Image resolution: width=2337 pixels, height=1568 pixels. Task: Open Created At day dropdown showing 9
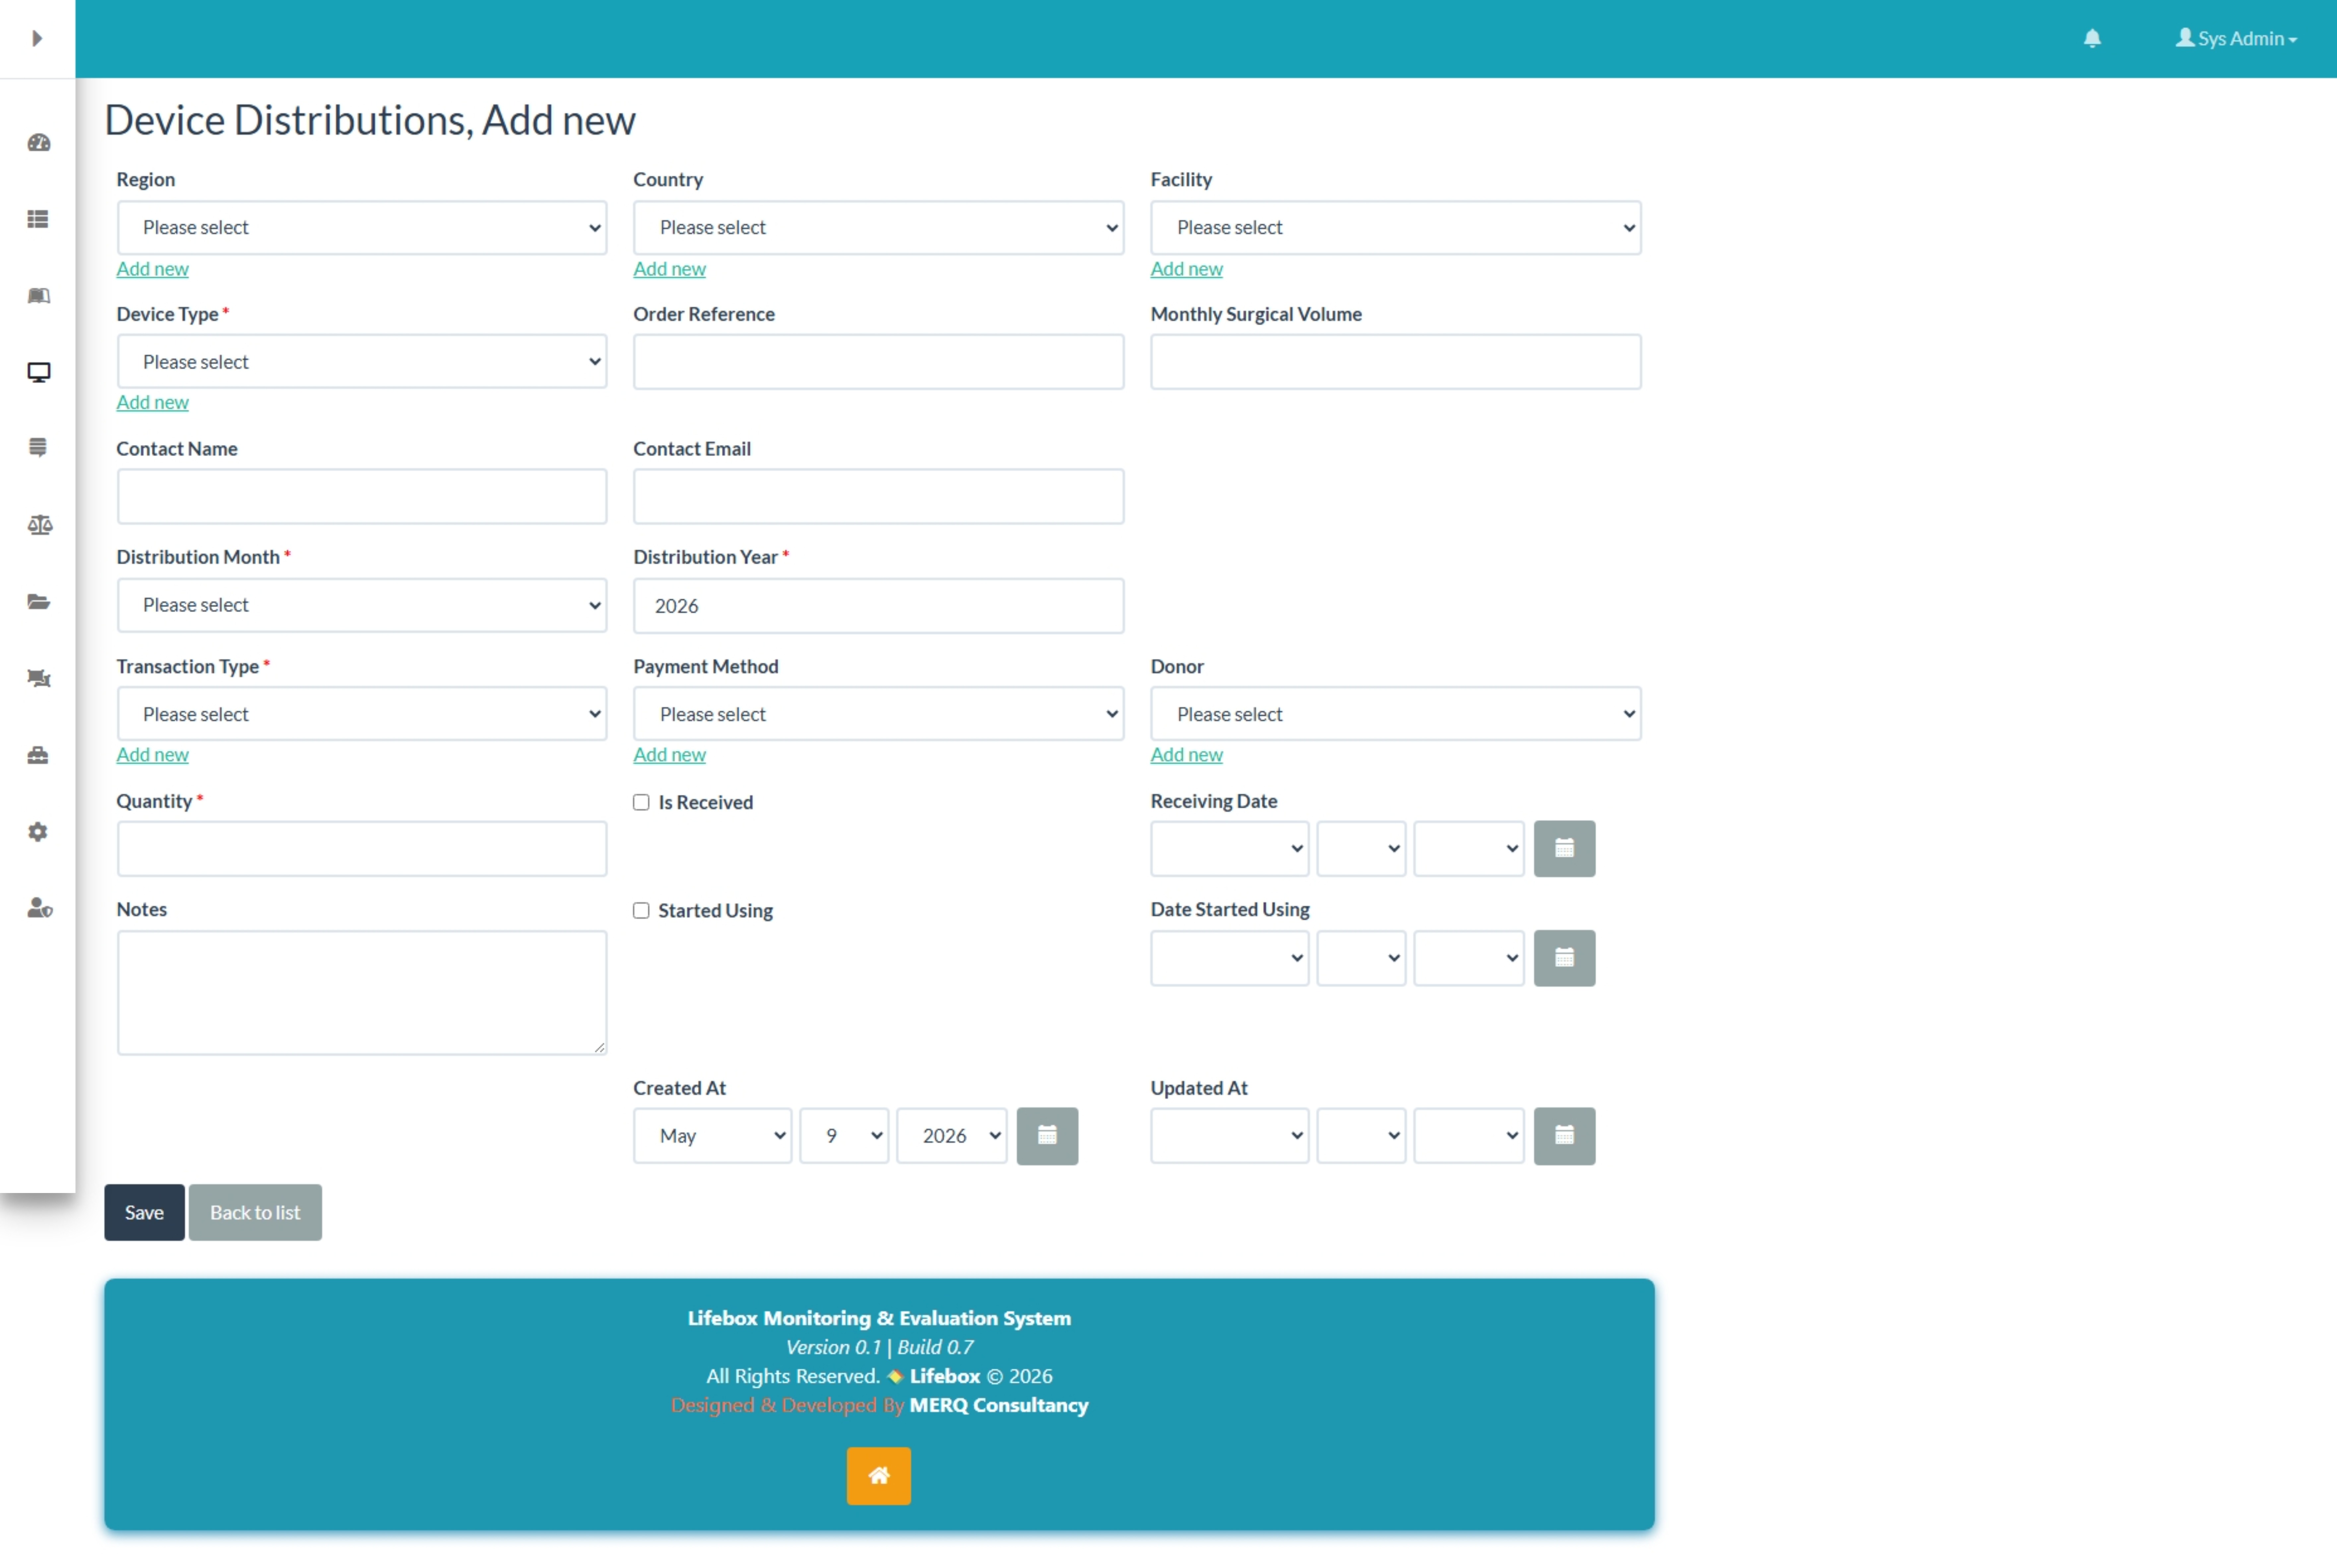(x=844, y=1136)
